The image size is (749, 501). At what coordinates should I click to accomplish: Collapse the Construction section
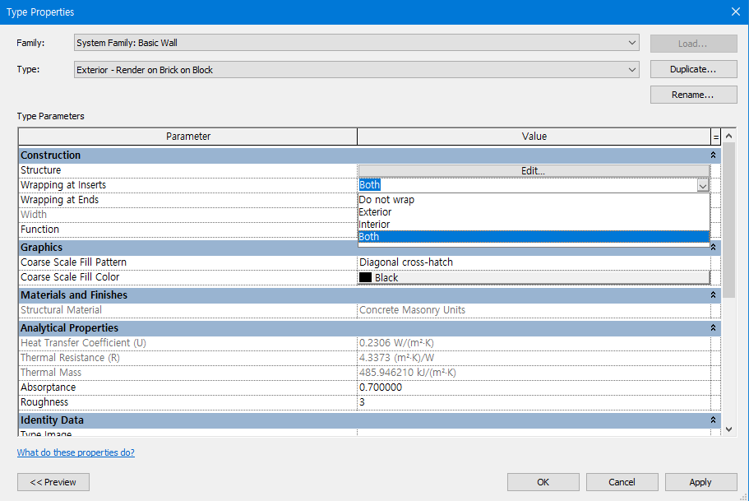pyautogui.click(x=713, y=155)
